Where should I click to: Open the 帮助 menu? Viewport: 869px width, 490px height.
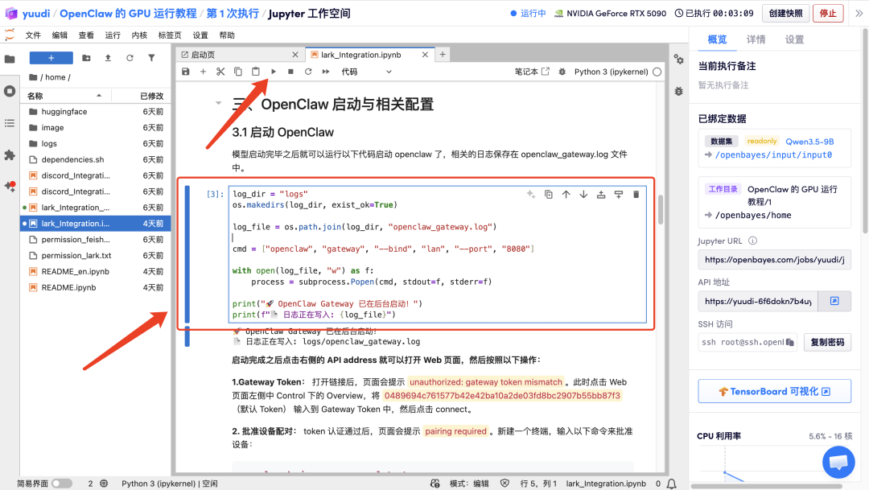tap(227, 35)
